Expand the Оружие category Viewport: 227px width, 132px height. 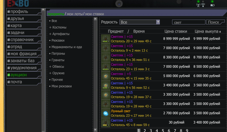point(57,73)
